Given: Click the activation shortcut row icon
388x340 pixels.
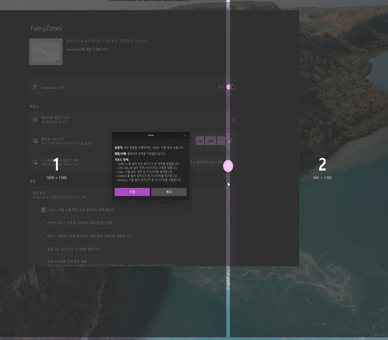Looking at the screenshot, I should 35,141.
